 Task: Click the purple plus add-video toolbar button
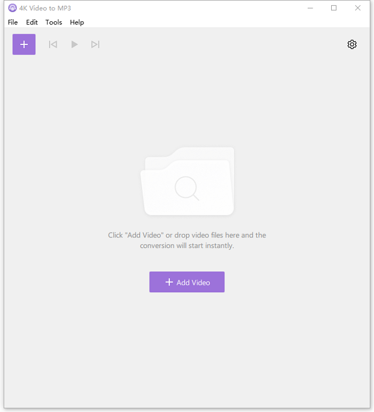[x=24, y=44]
